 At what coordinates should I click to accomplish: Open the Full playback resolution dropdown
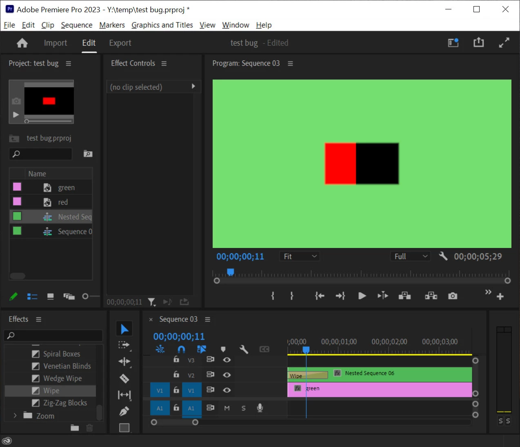pos(410,256)
